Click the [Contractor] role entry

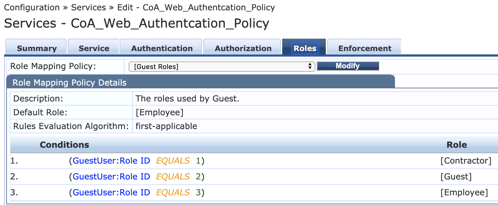click(466, 161)
